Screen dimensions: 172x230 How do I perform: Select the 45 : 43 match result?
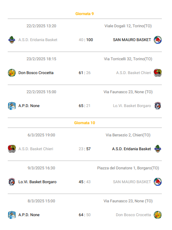pos(85,182)
